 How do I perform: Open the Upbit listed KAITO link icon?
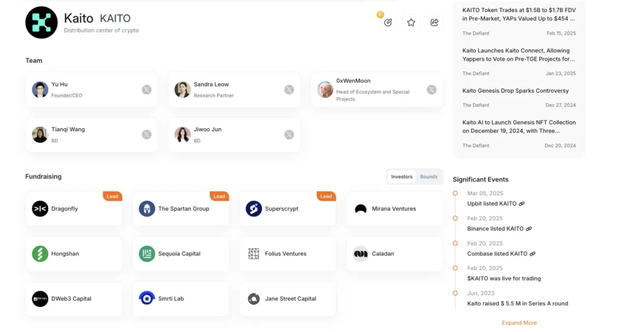tap(522, 204)
